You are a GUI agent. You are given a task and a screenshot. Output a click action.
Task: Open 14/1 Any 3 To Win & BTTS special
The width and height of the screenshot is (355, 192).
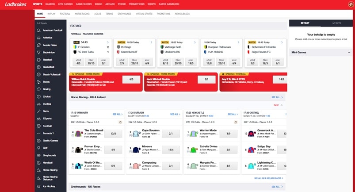pyautogui.click(x=280, y=80)
